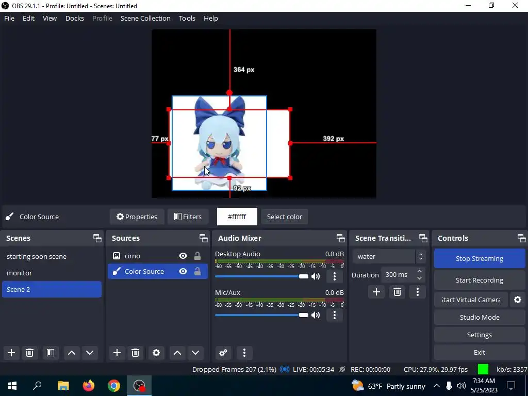Add a new source with plus icon

point(117,353)
